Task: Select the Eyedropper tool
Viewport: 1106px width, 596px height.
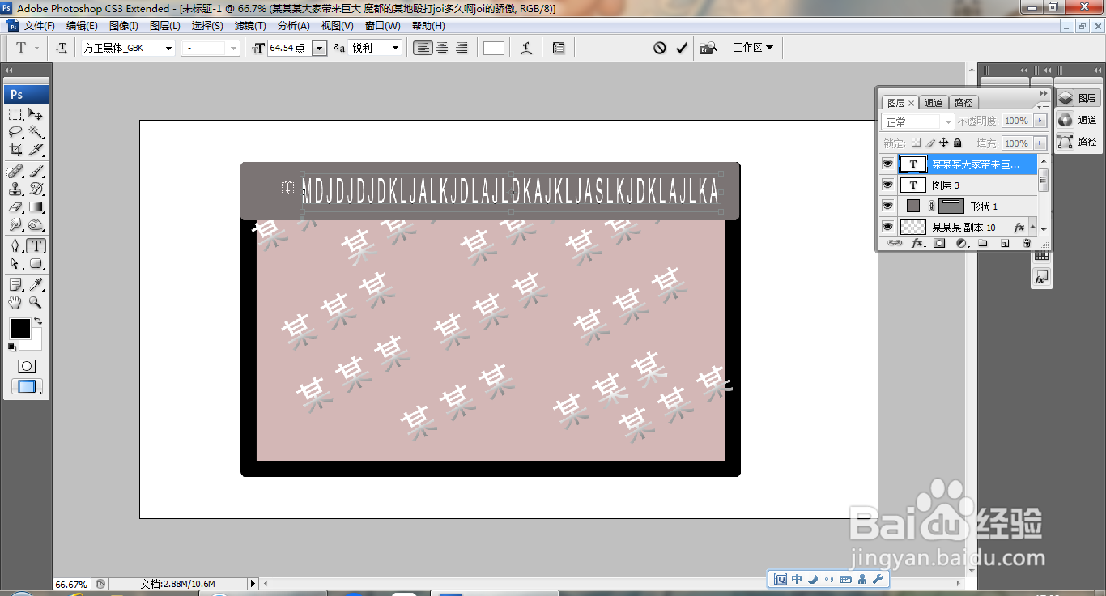Action: coord(36,285)
